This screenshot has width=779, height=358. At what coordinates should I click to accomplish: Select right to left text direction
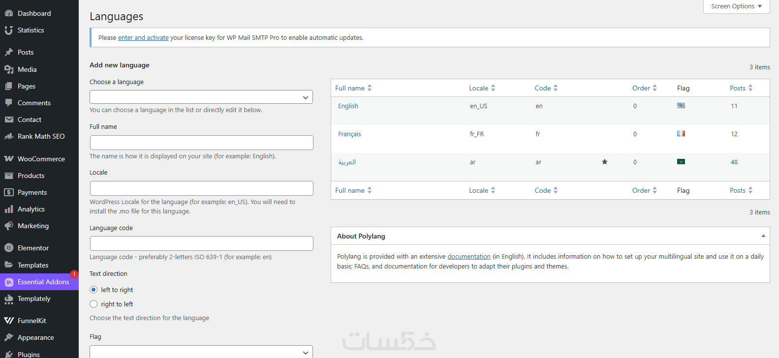[93, 304]
